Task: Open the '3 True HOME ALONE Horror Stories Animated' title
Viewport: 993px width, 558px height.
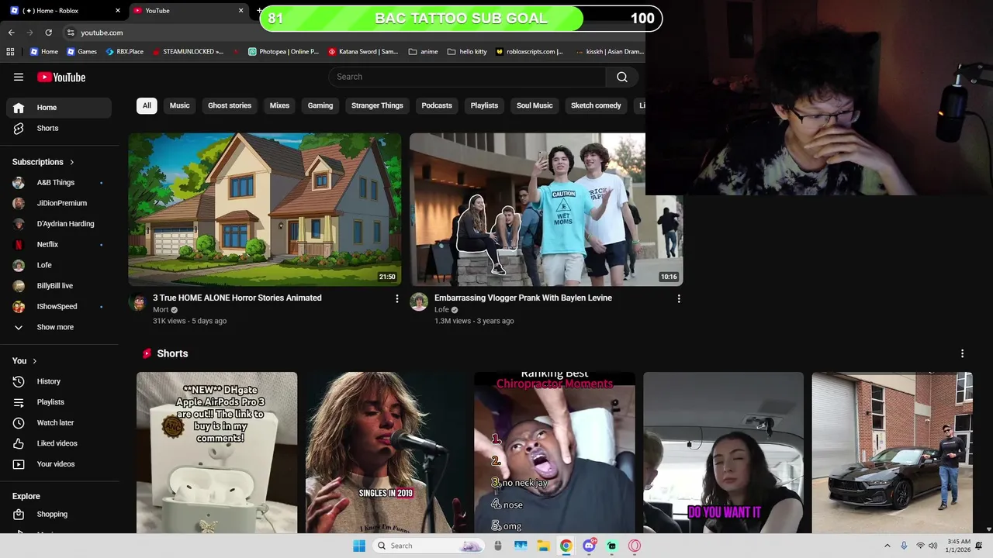Action: coord(237,298)
